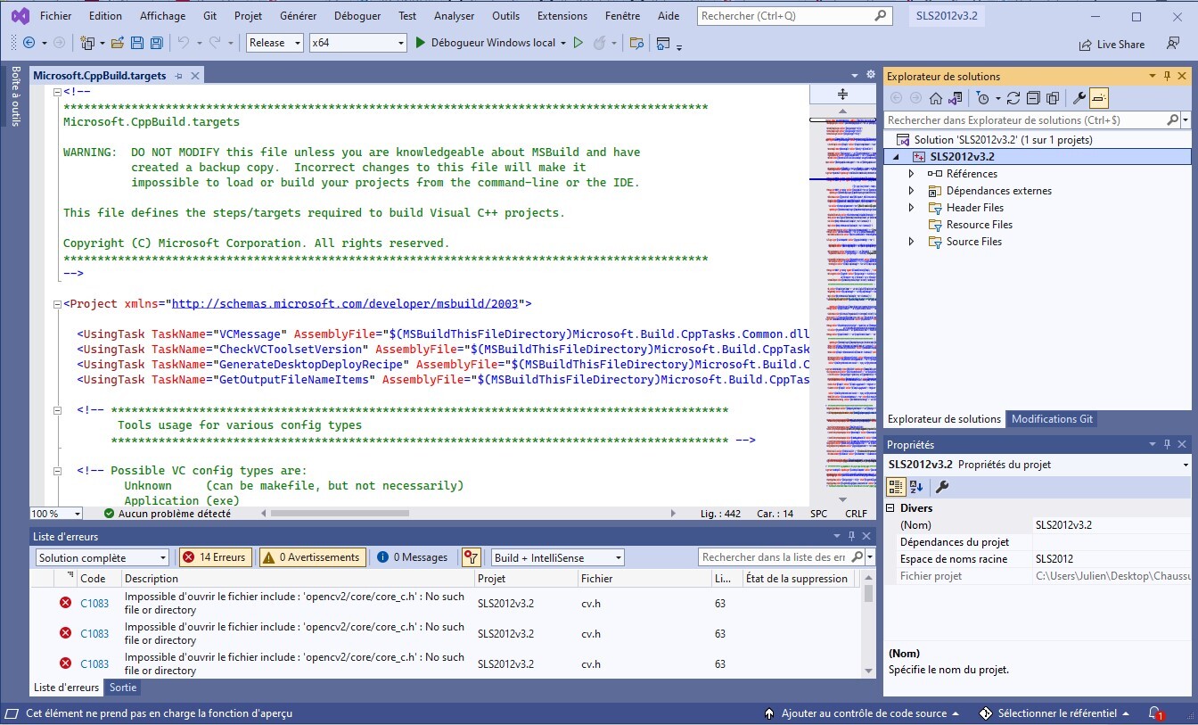Switch to the Sortie tab
Screen dimensions: 1198x725
pos(123,688)
